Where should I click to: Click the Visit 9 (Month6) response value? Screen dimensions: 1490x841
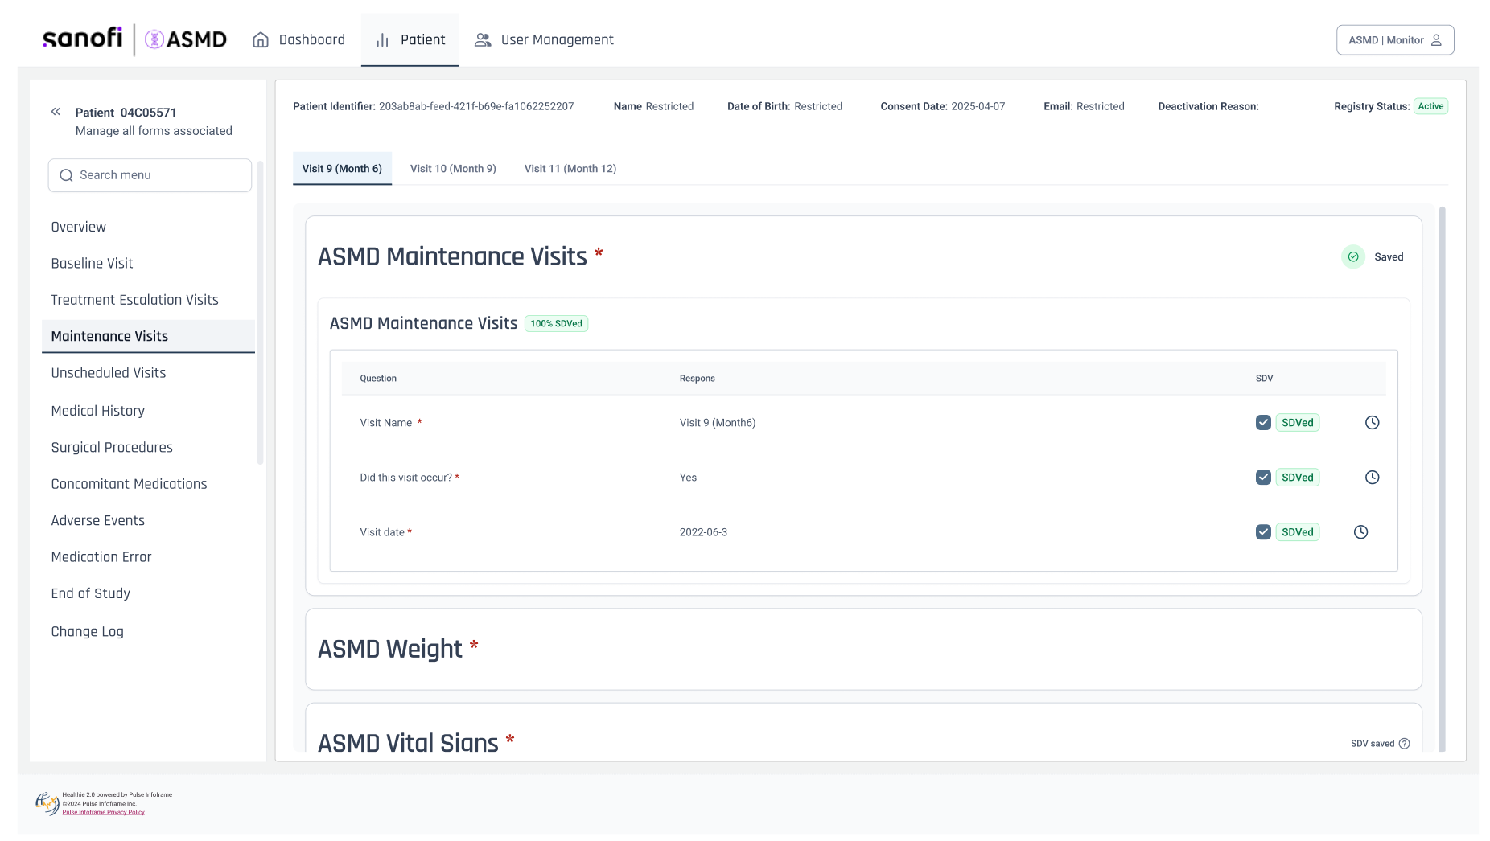click(x=718, y=423)
